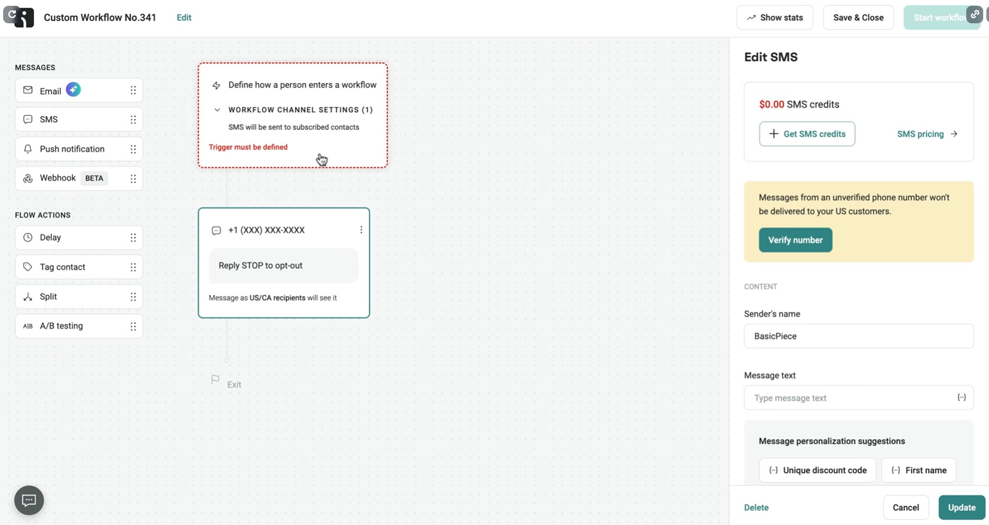Viewport: 989px width, 525px height.
Task: Click 'Define how a person enters a workflow'
Action: pos(302,85)
